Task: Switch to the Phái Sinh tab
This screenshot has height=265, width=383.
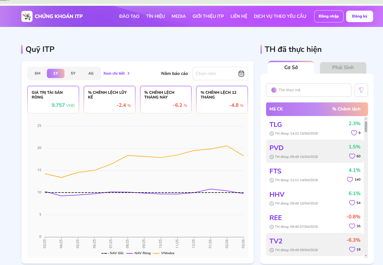Action: (343, 67)
